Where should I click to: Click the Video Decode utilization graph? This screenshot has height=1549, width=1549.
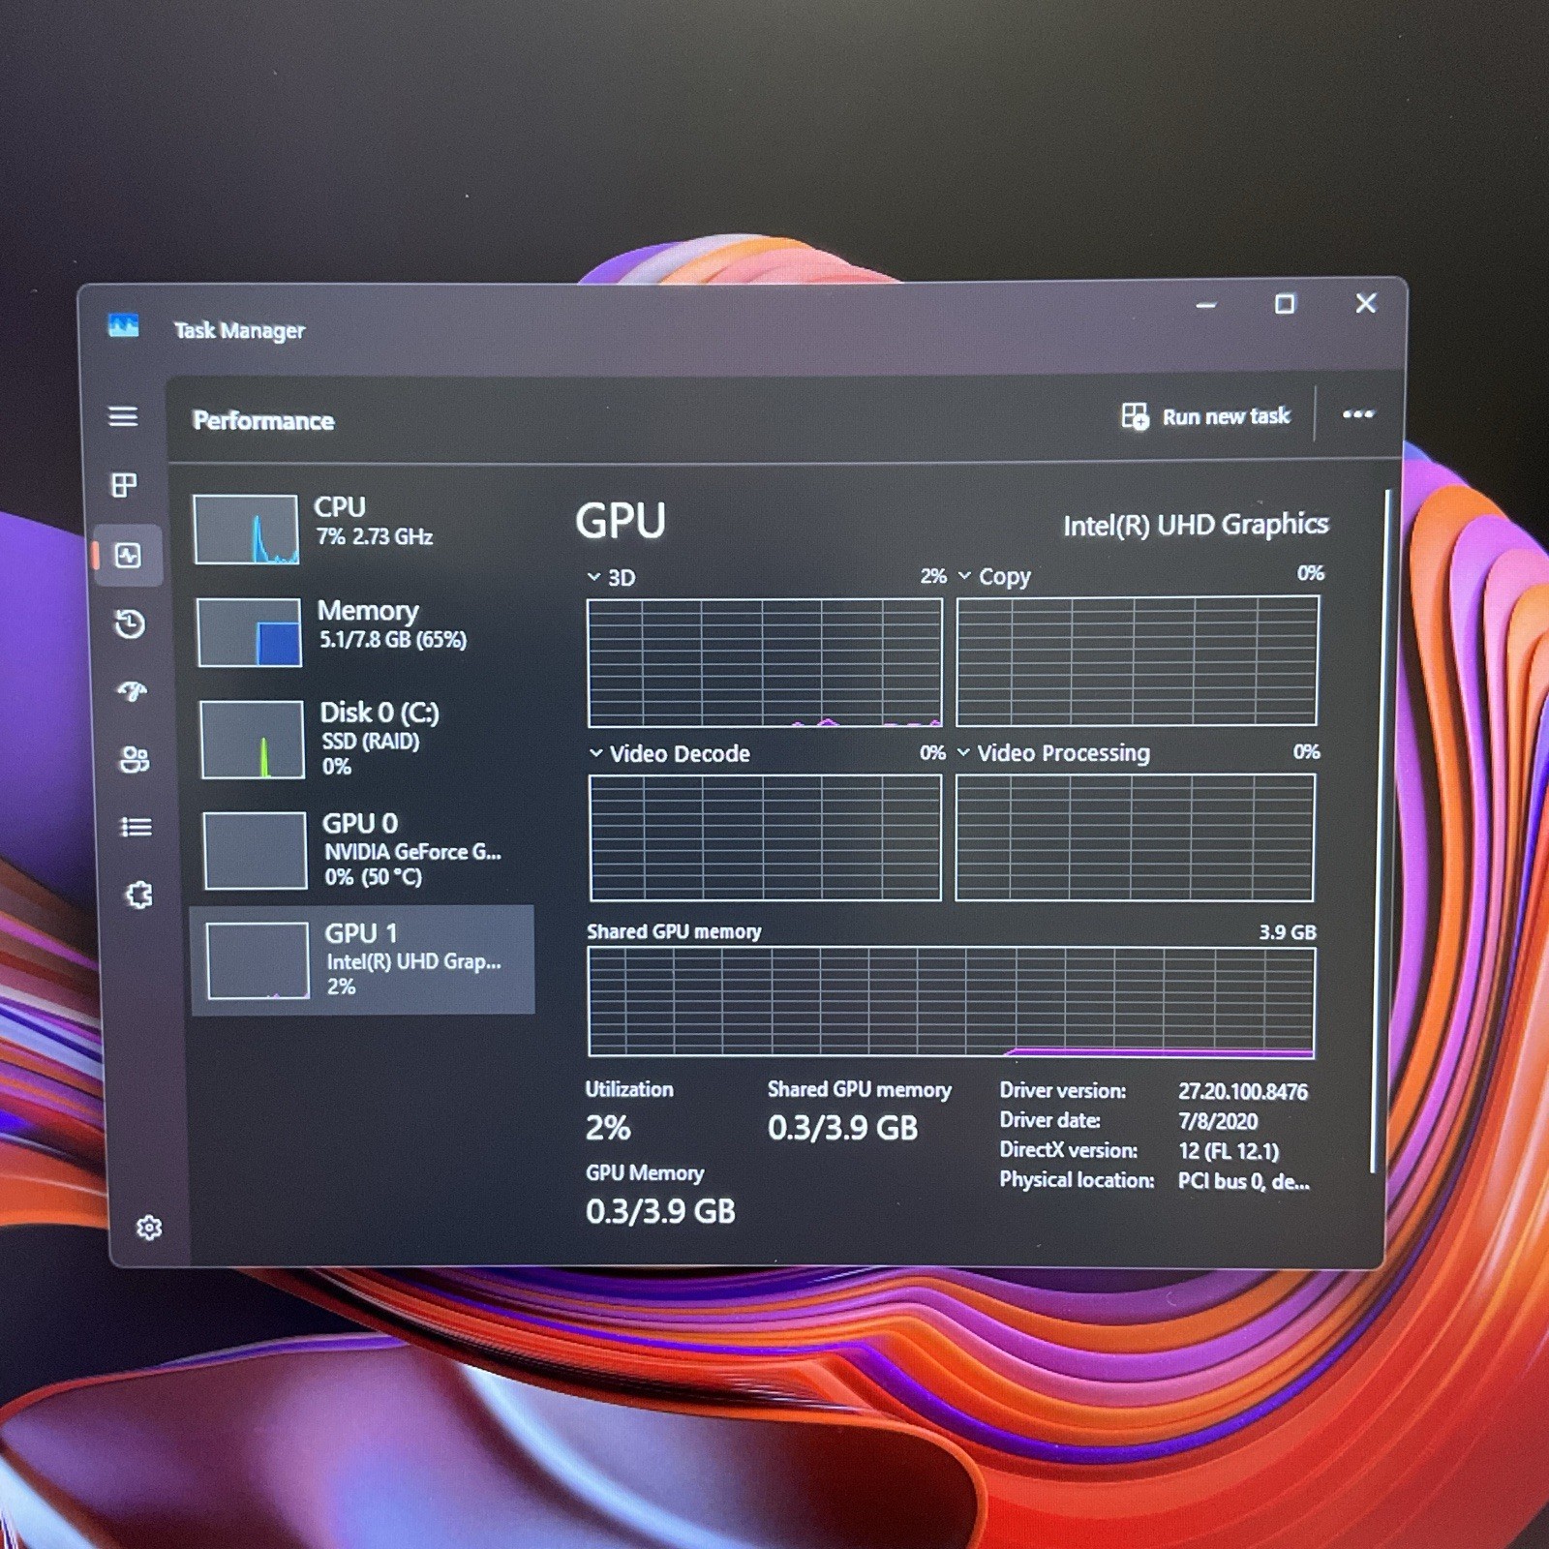(x=765, y=837)
